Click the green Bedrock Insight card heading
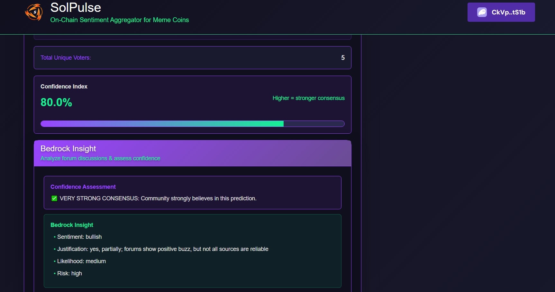 [x=72, y=225]
